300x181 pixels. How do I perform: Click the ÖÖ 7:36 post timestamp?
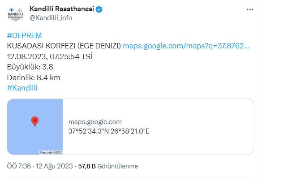click(18, 166)
